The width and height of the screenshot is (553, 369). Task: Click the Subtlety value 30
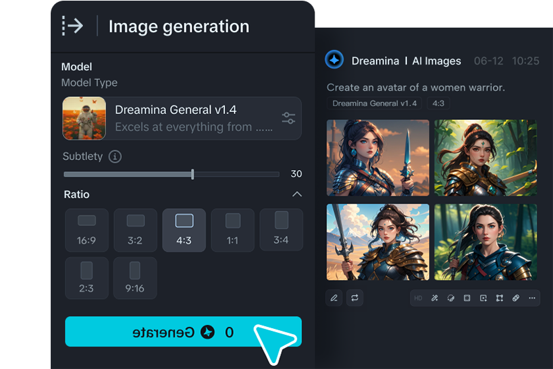point(296,174)
